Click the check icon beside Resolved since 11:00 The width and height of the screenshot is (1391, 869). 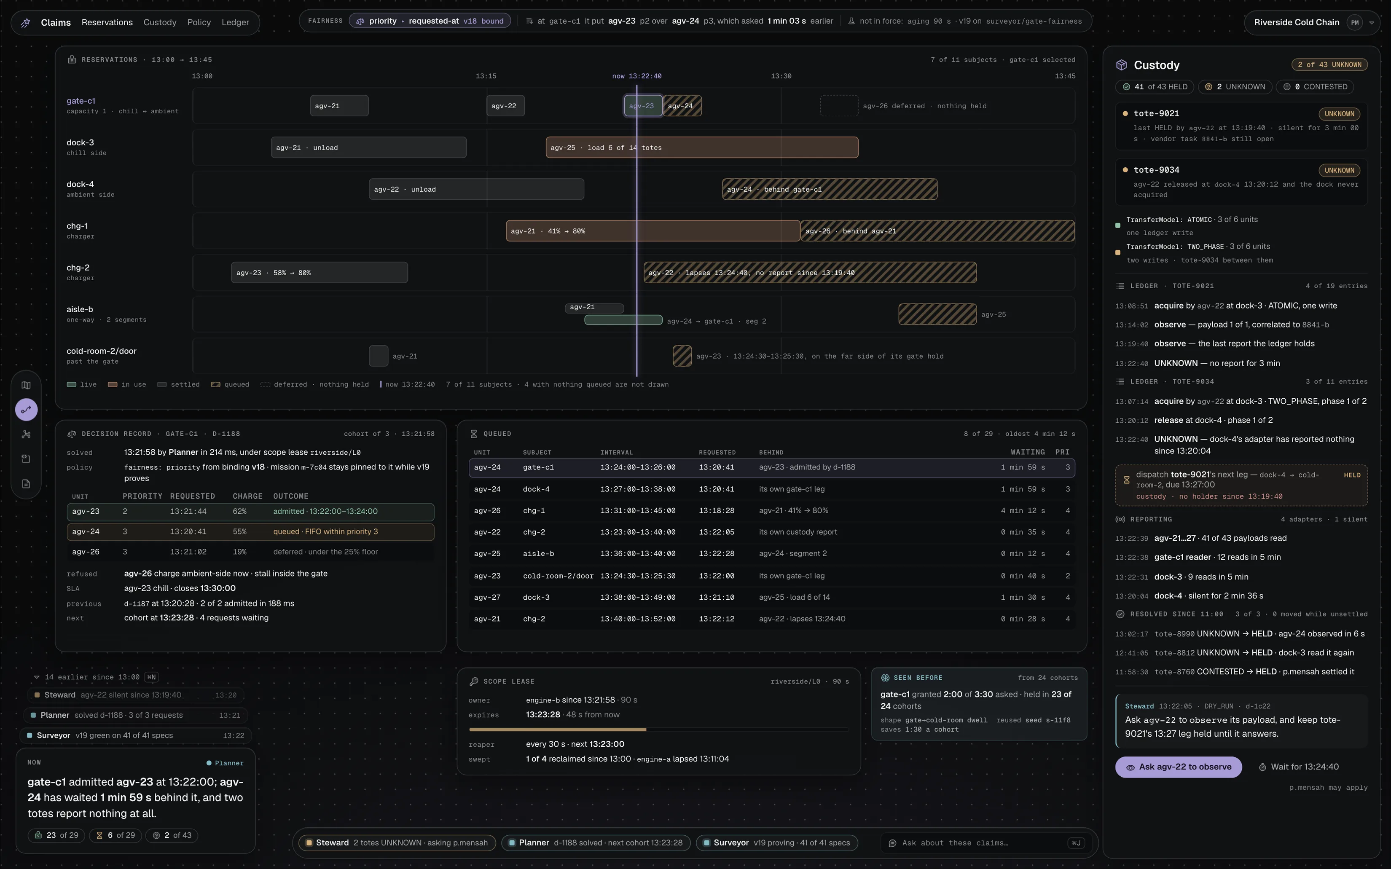pos(1120,614)
